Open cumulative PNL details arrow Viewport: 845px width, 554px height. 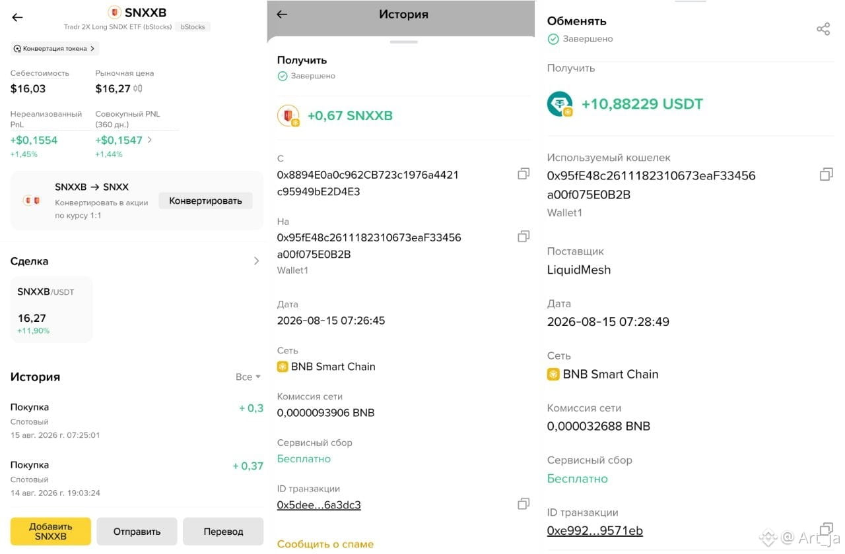pyautogui.click(x=150, y=140)
